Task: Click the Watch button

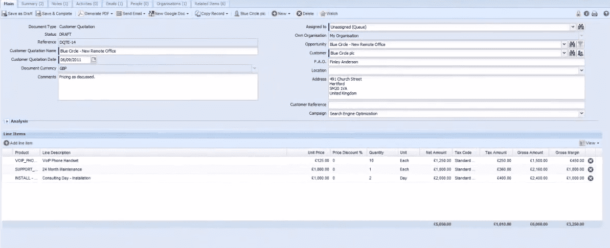Action: 329,14
